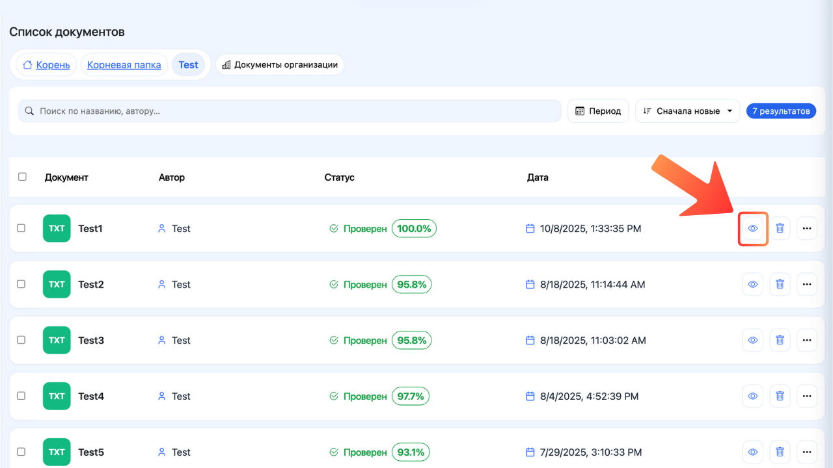Open the "Период" date filter
This screenshot has width=833, height=468.
[x=598, y=111]
